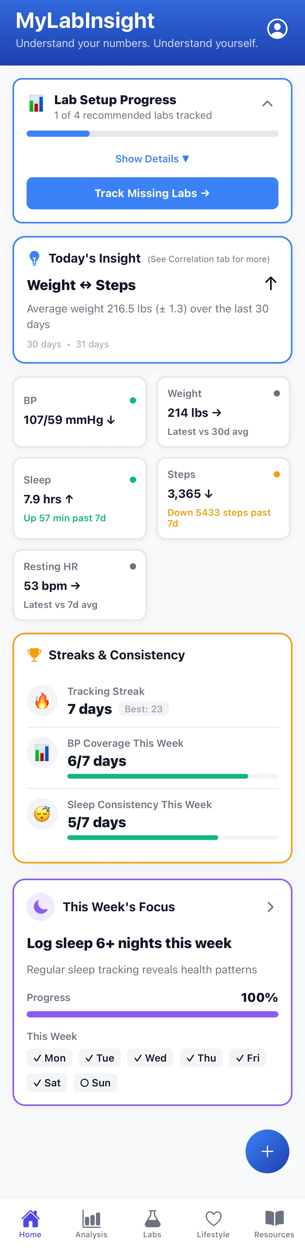Expand Show Details on Lab Setup Progress
The width and height of the screenshot is (305, 1249).
152,158
